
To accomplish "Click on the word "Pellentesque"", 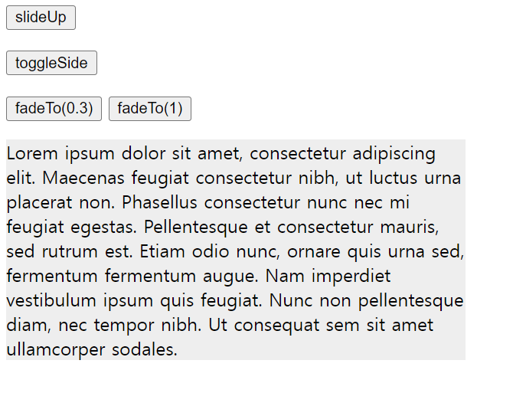I will [x=196, y=227].
